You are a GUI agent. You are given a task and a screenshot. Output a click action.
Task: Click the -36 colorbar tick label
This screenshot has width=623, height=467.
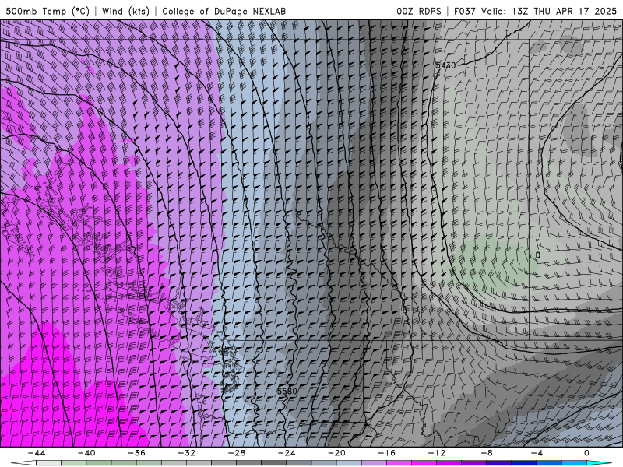coord(137,453)
